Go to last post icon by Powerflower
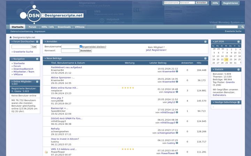Screen dimensions: 251x156 pyautogui.click(x=177, y=153)
